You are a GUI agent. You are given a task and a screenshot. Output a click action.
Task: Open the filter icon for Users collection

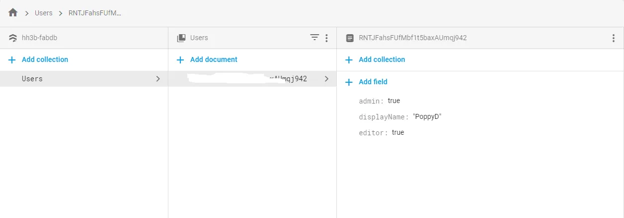[314, 38]
